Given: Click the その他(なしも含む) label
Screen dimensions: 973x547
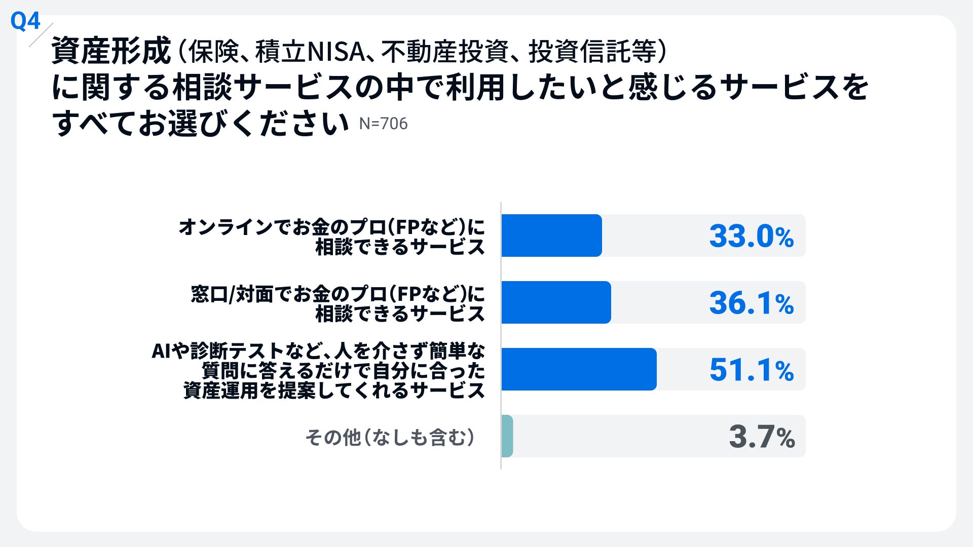Looking at the screenshot, I should click(x=390, y=437).
